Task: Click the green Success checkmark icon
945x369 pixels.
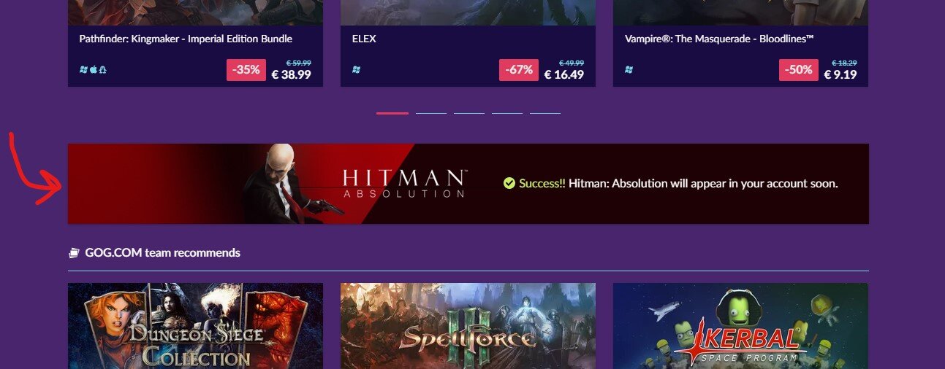Action: (x=509, y=183)
